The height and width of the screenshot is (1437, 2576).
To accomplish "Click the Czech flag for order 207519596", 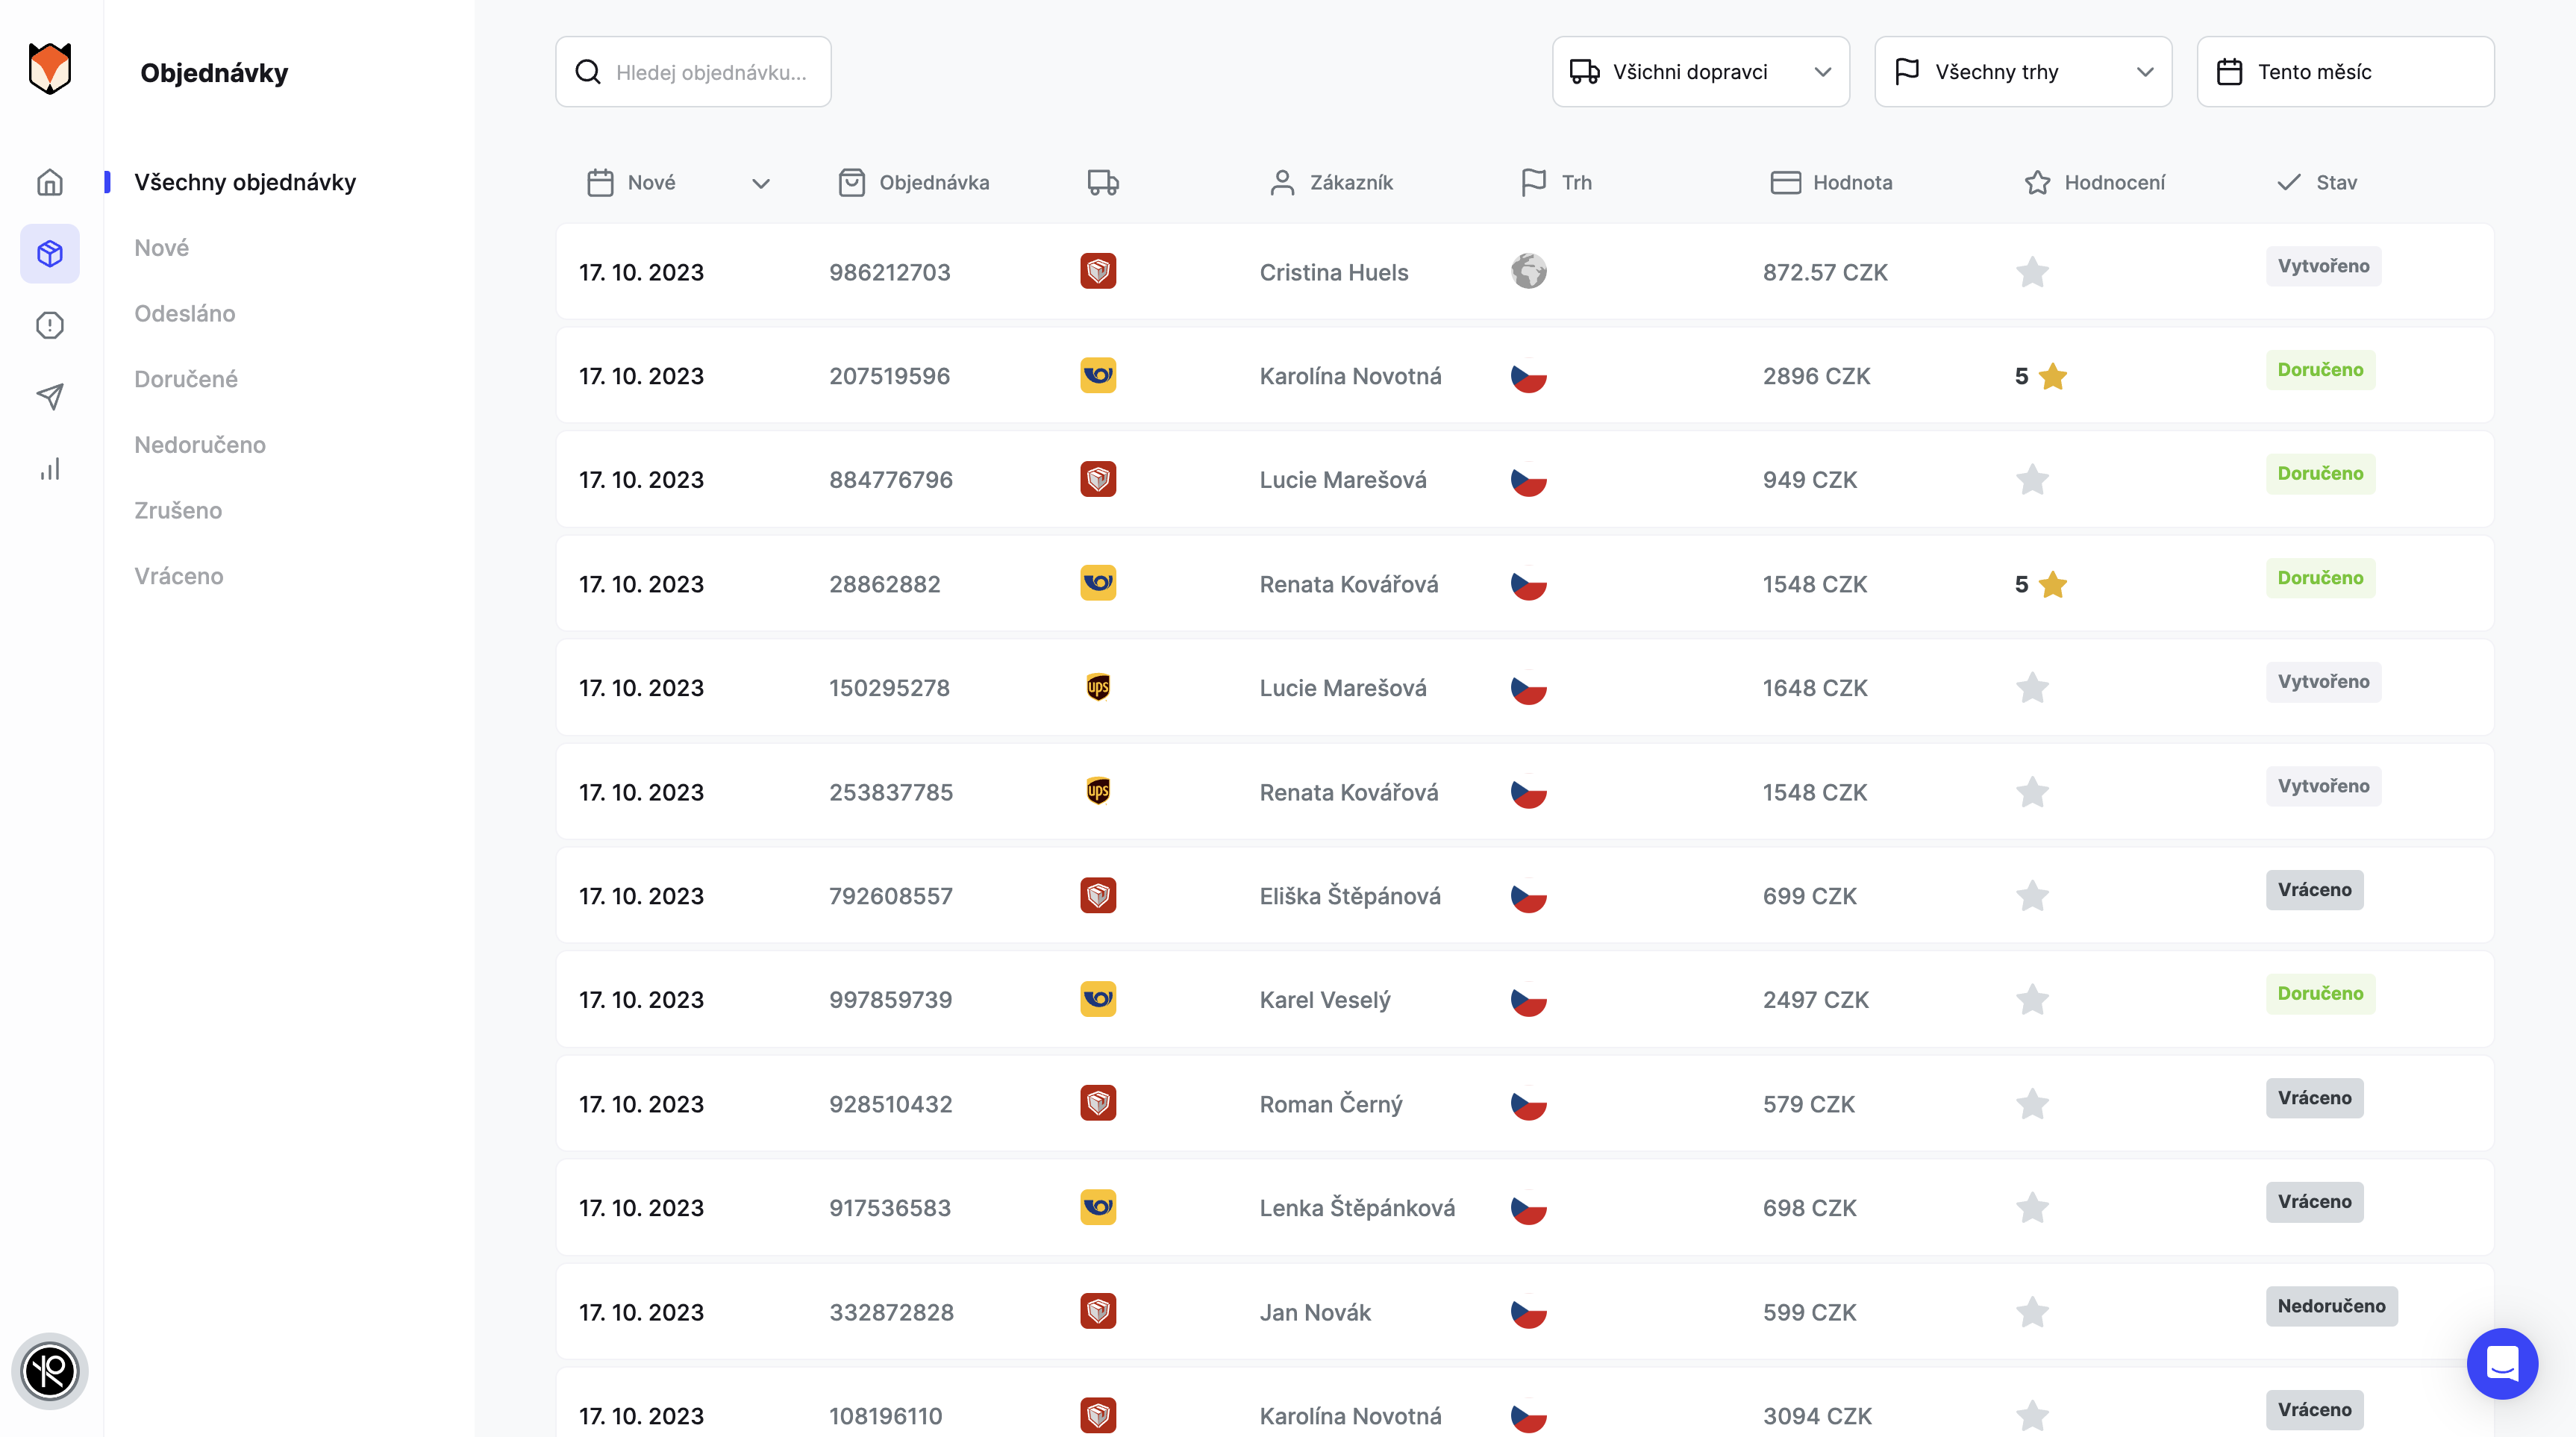I will [x=1529, y=376].
